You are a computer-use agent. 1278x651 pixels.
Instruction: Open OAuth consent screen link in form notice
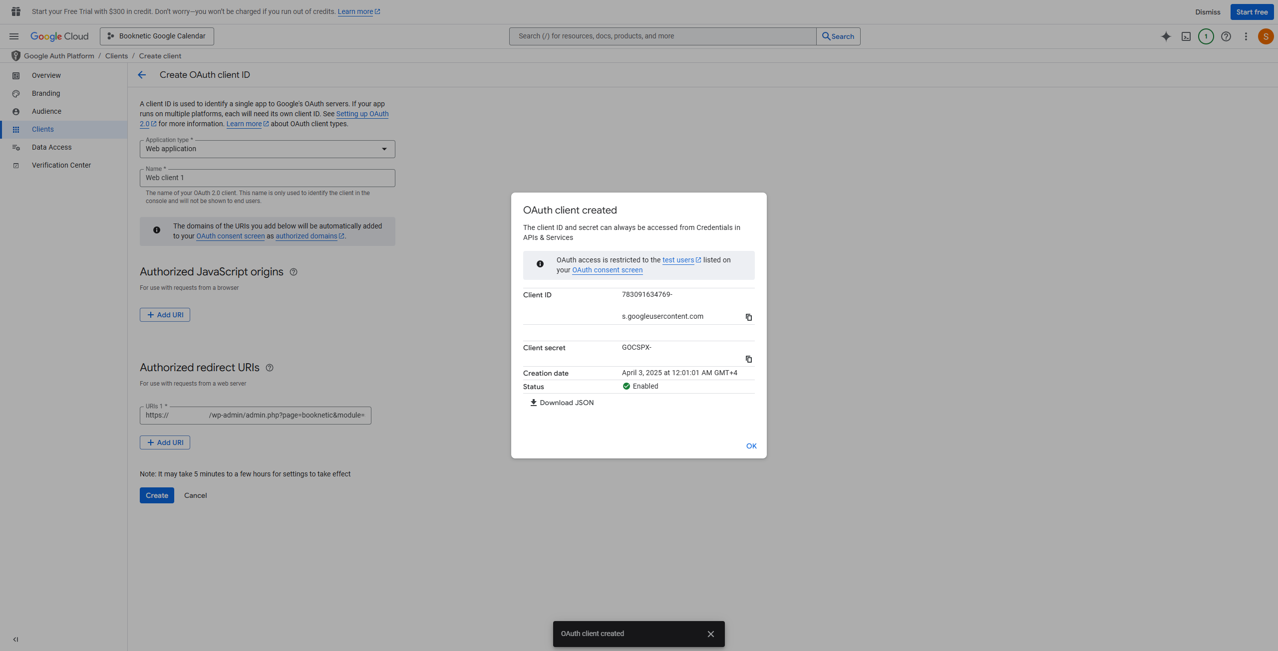click(230, 236)
